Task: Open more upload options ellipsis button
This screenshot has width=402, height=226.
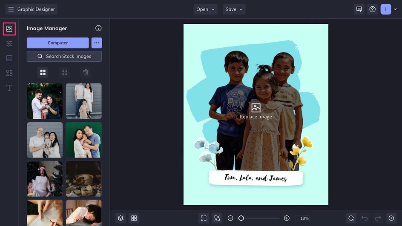Action: [x=97, y=43]
